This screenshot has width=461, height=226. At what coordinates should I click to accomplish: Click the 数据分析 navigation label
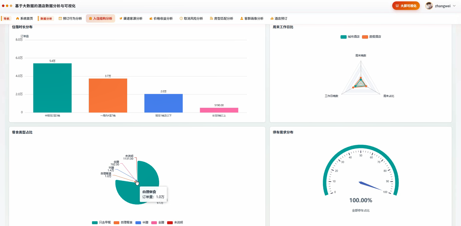click(x=46, y=19)
